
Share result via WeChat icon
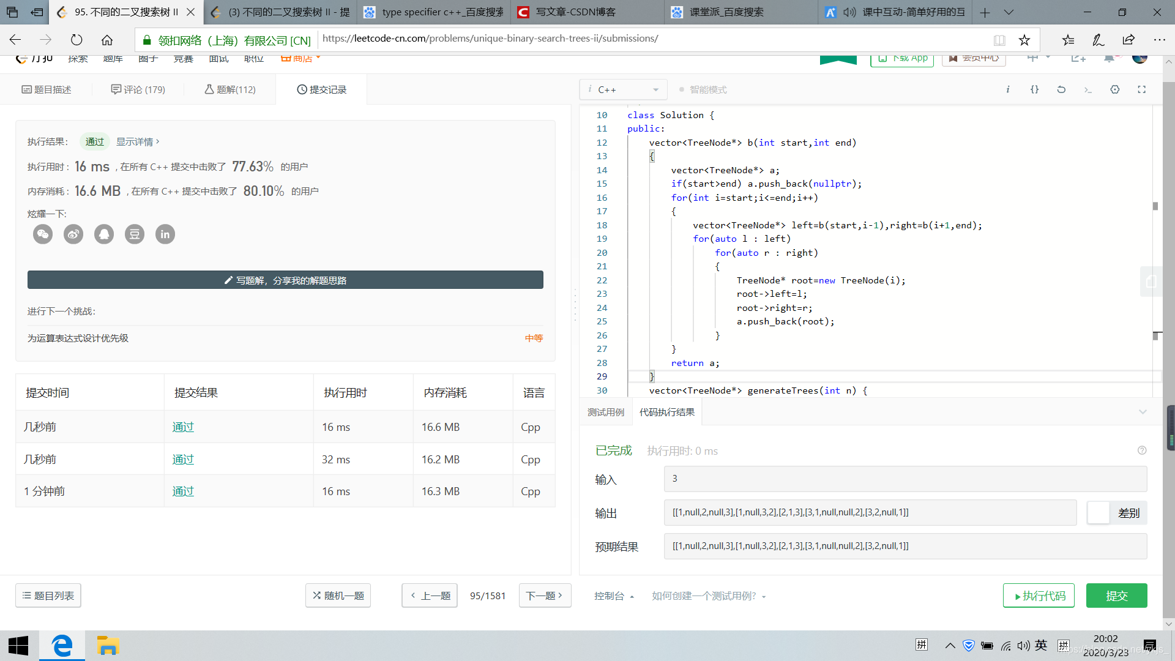(43, 234)
